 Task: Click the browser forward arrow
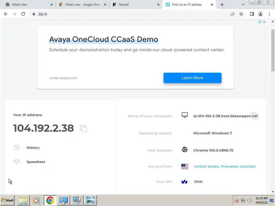15,14
